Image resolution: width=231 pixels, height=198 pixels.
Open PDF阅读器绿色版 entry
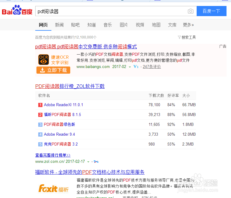(x=59, y=125)
